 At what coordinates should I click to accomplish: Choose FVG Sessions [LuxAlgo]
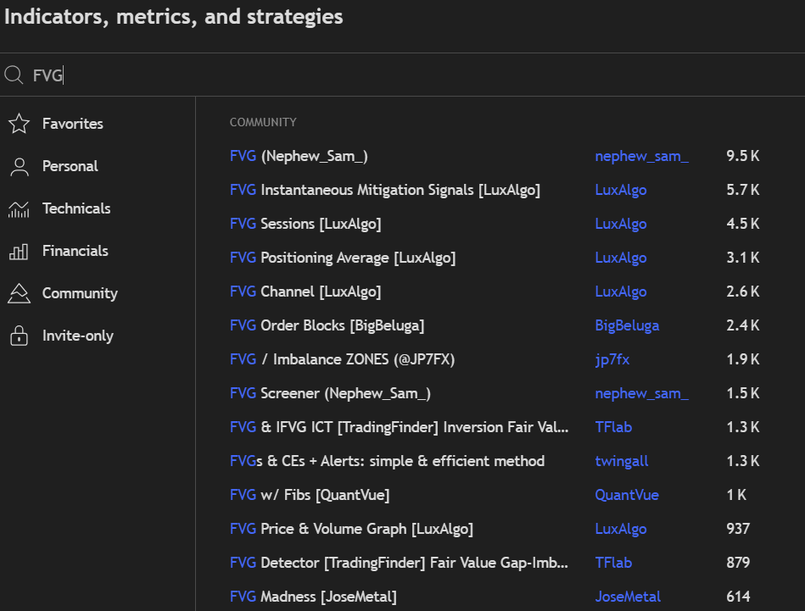click(305, 224)
